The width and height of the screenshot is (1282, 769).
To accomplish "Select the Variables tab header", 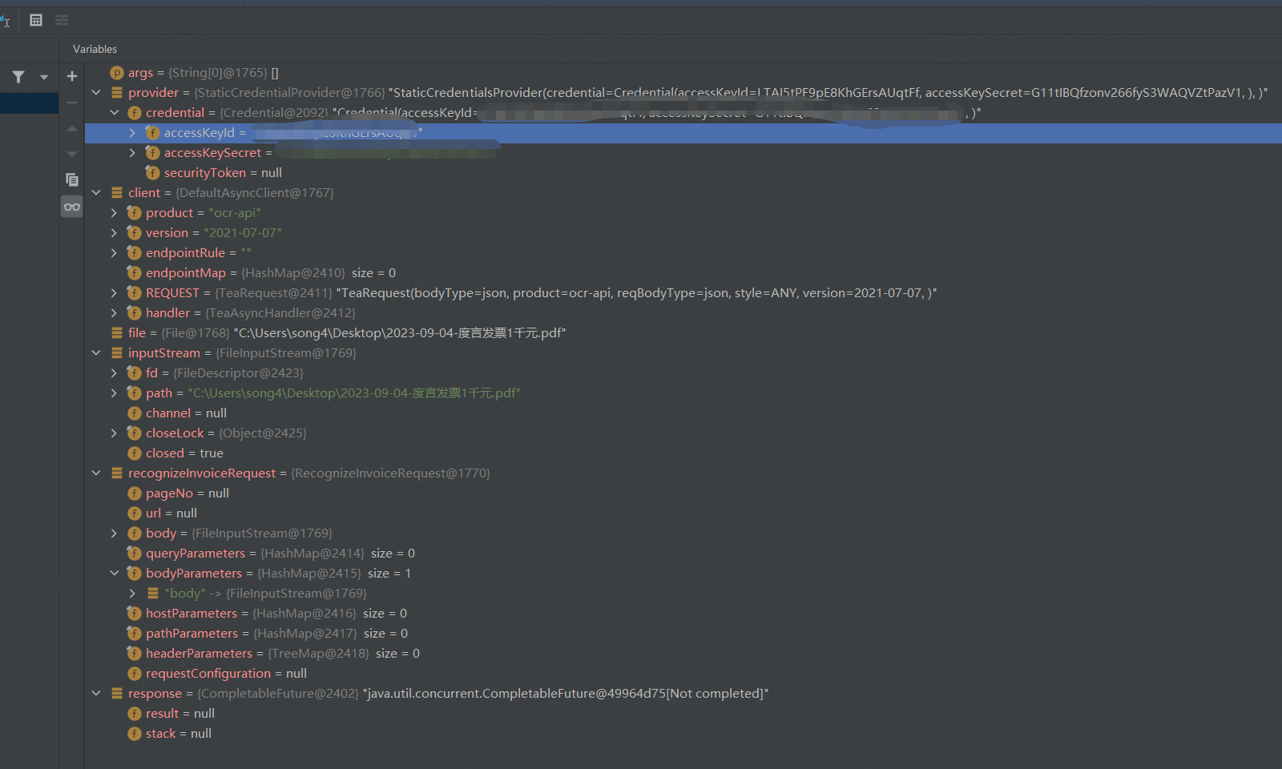I will tap(95, 49).
